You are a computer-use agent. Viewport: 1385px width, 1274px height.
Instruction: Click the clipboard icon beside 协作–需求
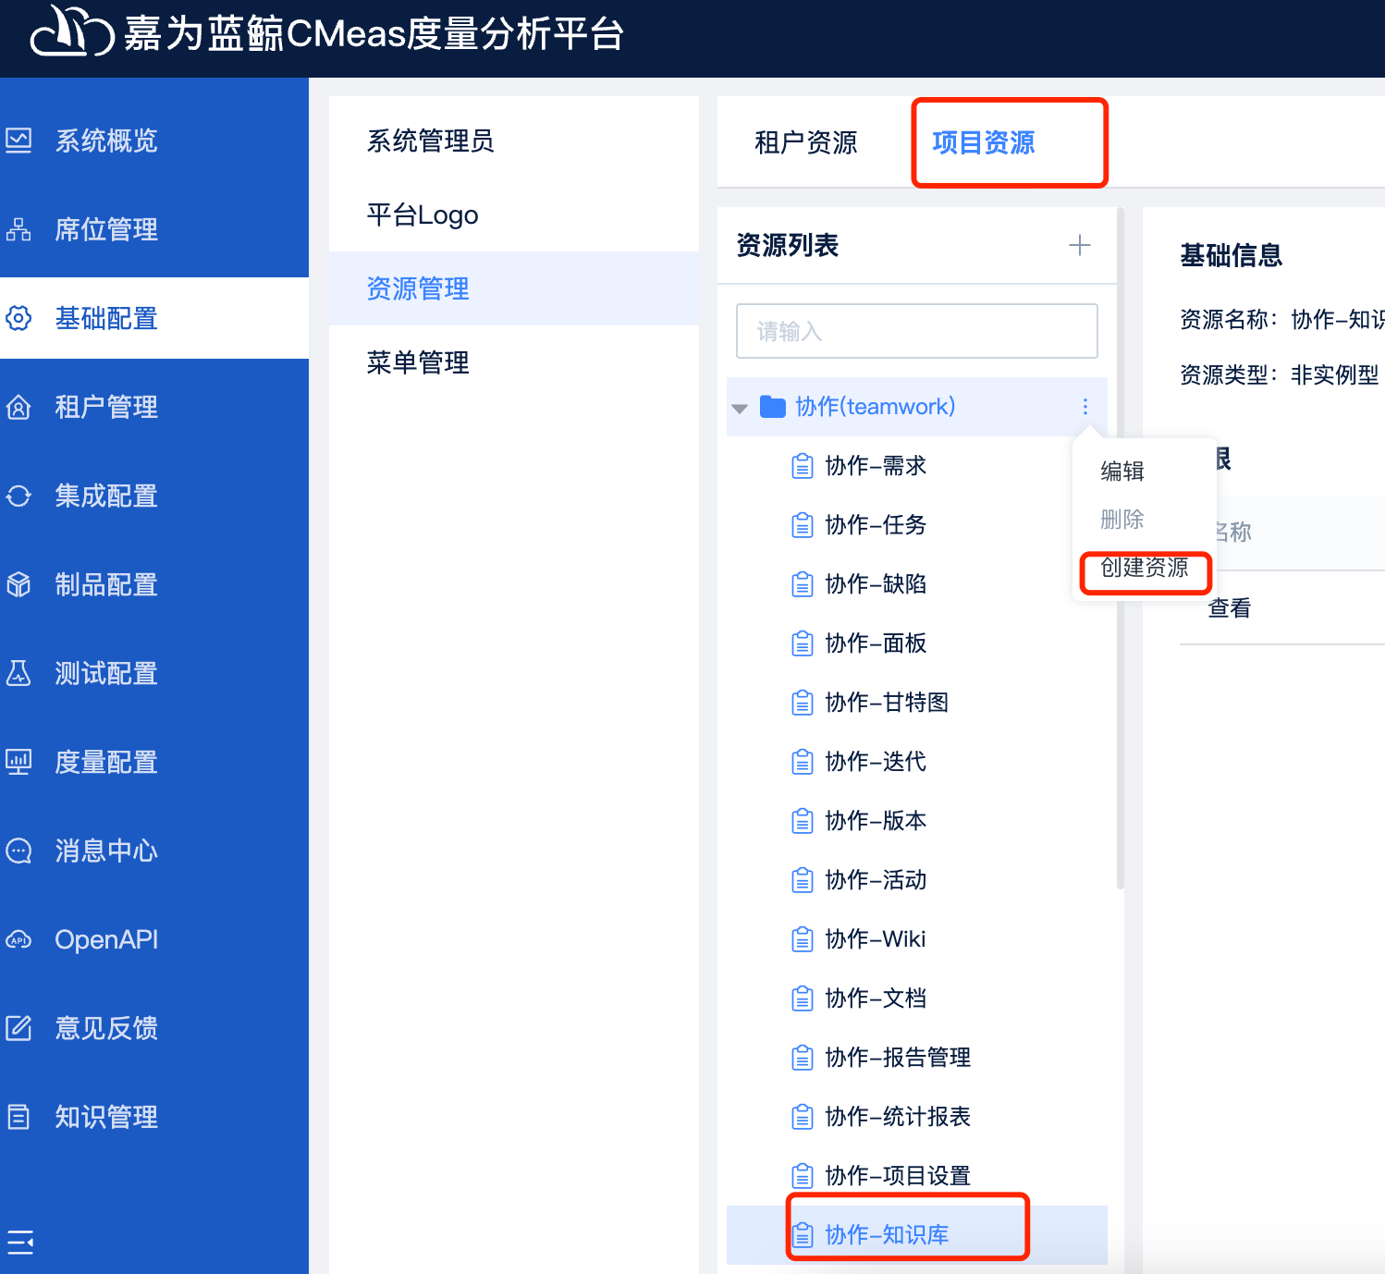click(803, 466)
